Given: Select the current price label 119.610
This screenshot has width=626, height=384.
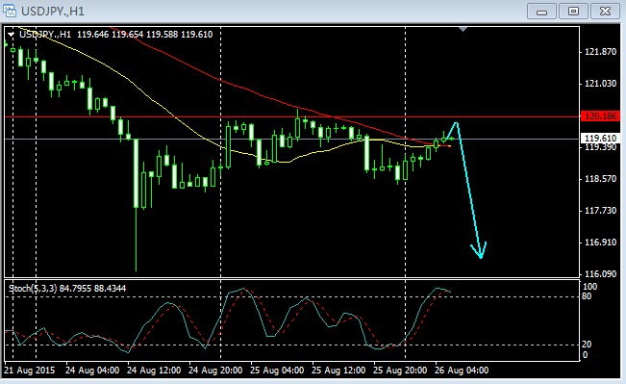Looking at the screenshot, I should 600,138.
